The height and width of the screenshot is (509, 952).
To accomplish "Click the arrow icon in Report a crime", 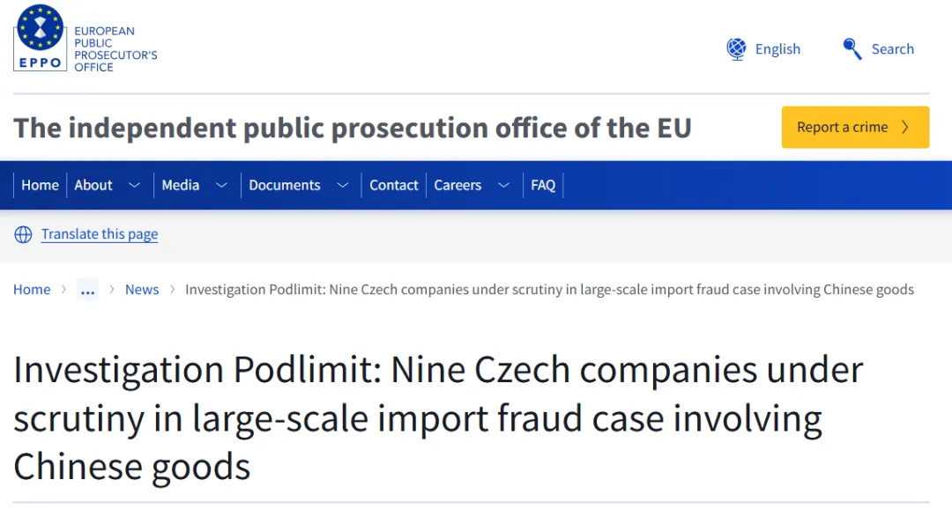I will coord(905,128).
